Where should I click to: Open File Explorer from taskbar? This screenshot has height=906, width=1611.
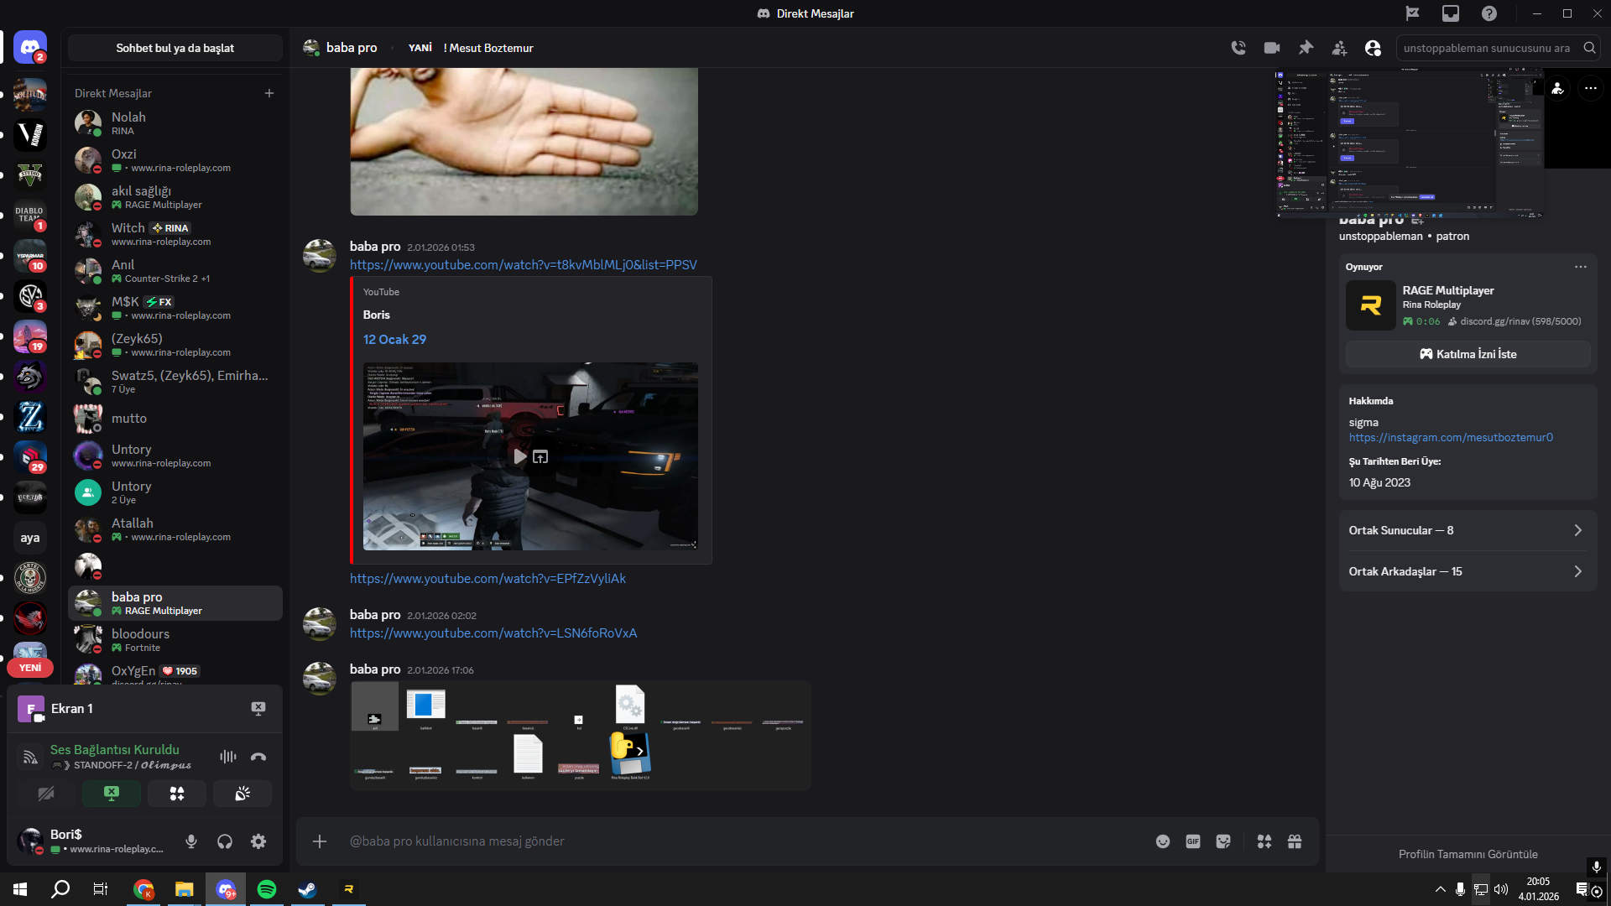(x=184, y=889)
